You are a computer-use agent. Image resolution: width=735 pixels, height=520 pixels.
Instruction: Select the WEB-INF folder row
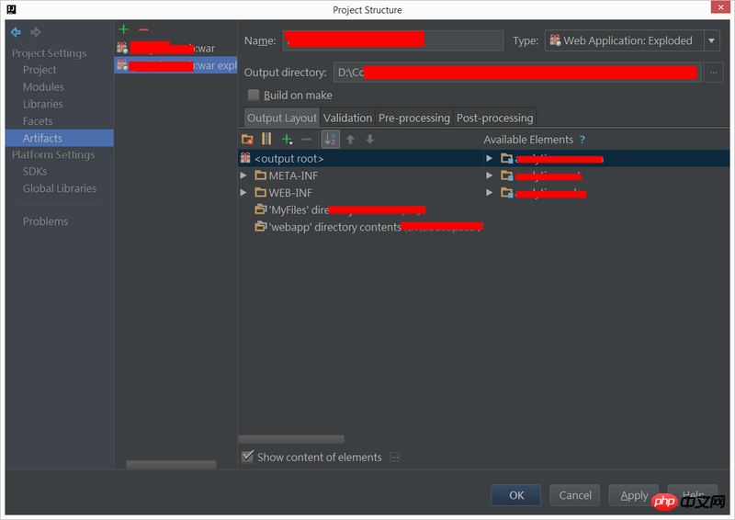click(x=360, y=193)
